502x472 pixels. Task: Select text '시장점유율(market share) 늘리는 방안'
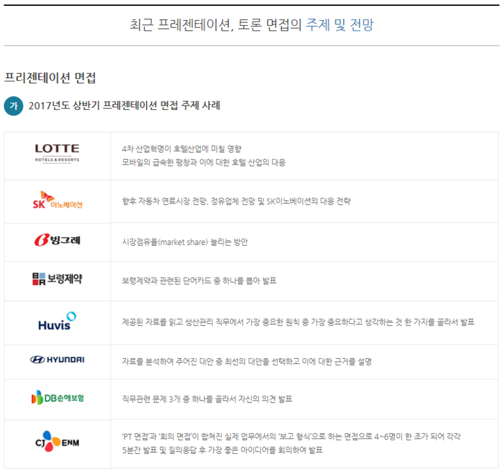pyautogui.click(x=184, y=243)
